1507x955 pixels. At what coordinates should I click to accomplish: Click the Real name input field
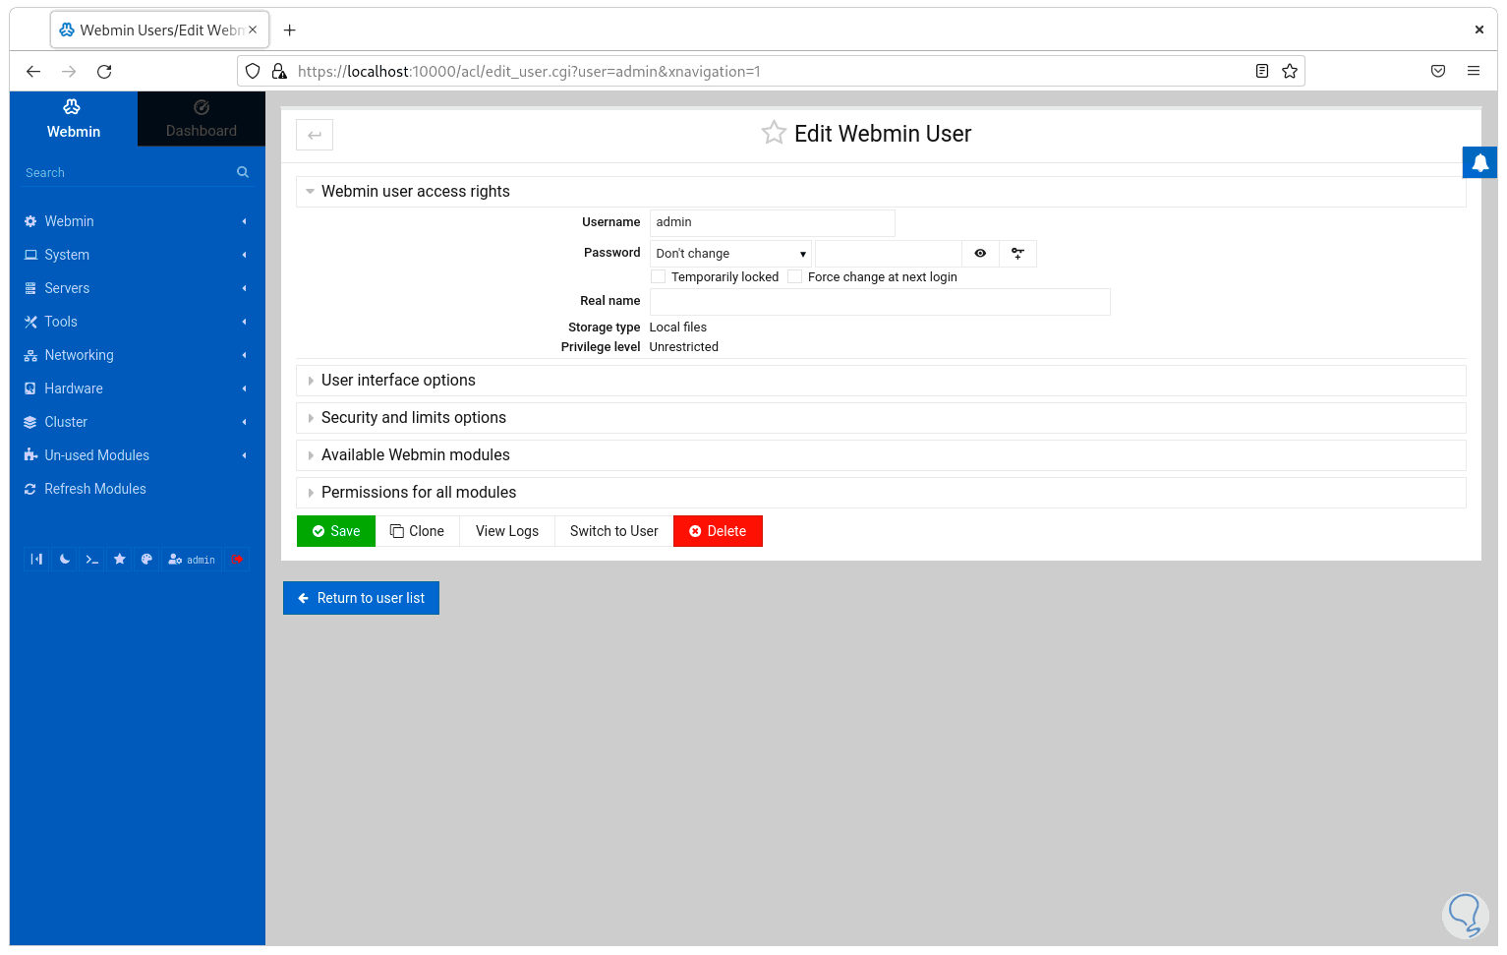pyautogui.click(x=880, y=302)
